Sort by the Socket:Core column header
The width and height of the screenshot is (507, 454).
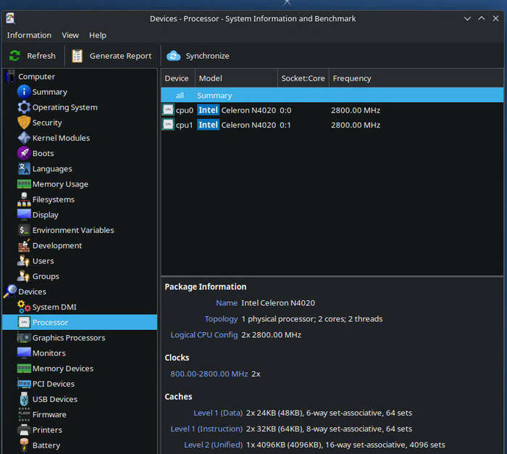[303, 78]
